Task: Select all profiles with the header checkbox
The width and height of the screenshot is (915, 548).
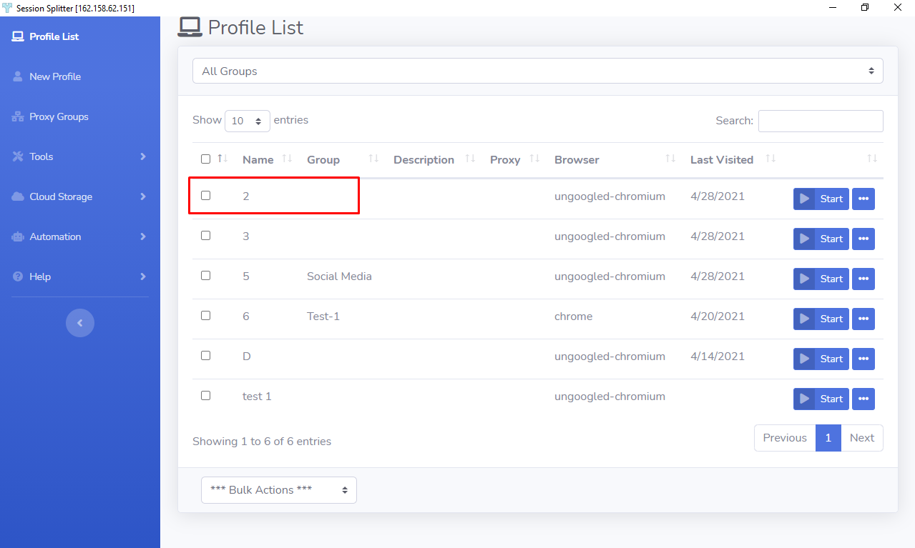Action: [206, 159]
